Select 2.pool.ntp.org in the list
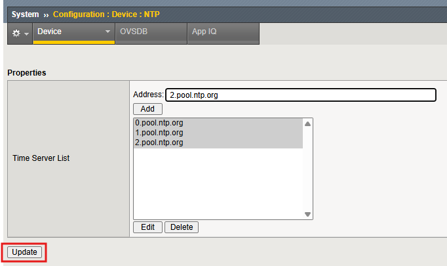This screenshot has height=266, width=447. [218, 143]
